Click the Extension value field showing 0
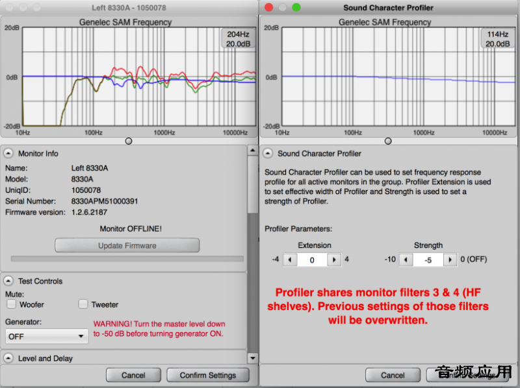 tap(312, 260)
